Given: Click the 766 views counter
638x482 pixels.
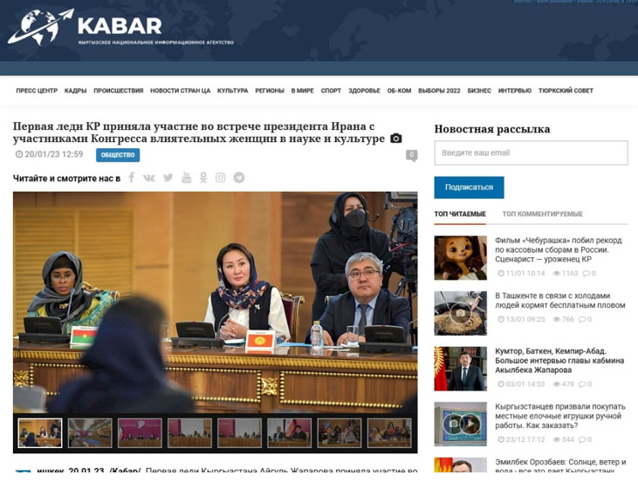Looking at the screenshot, I should coord(564,319).
